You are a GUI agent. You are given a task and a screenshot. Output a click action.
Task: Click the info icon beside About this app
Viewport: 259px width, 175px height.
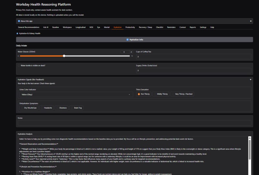pyautogui.click(x=19, y=21)
